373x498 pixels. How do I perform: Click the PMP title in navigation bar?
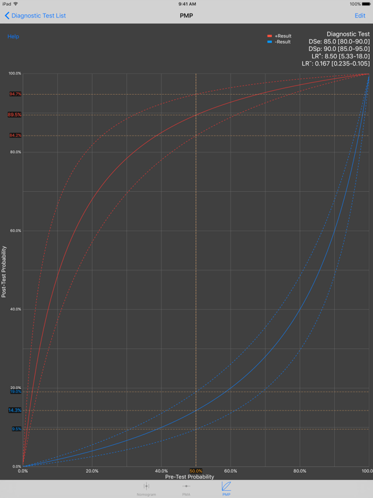coord(186,16)
